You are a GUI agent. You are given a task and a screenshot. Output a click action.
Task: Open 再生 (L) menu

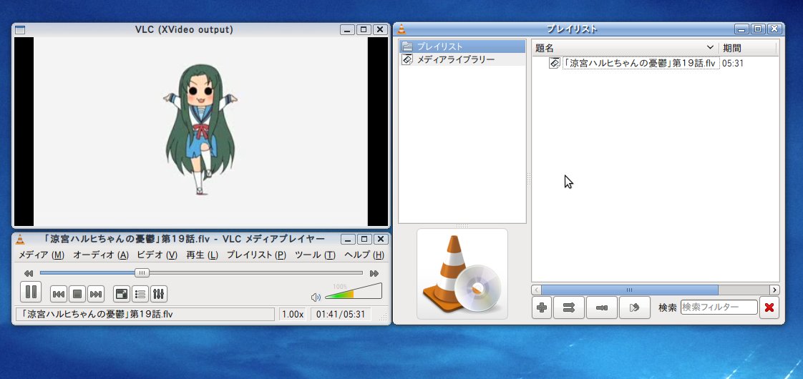click(203, 255)
